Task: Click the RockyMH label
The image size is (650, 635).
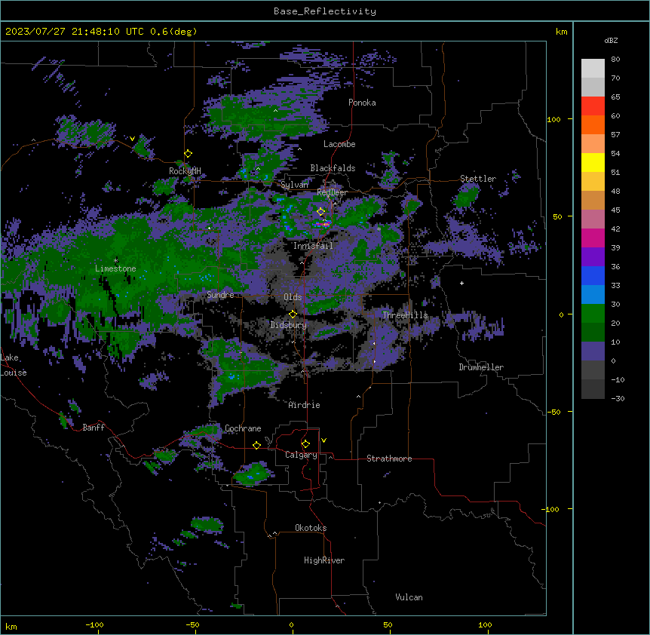Action: tap(185, 170)
